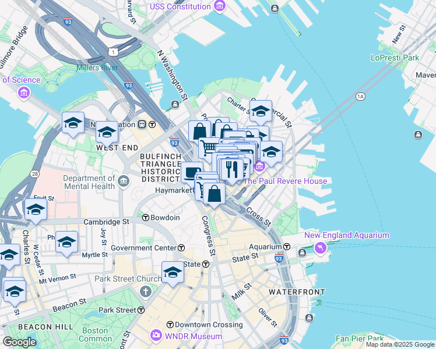Screen dimensions: 436x349
Task: Click the Oliver St label
Action: 268,318
